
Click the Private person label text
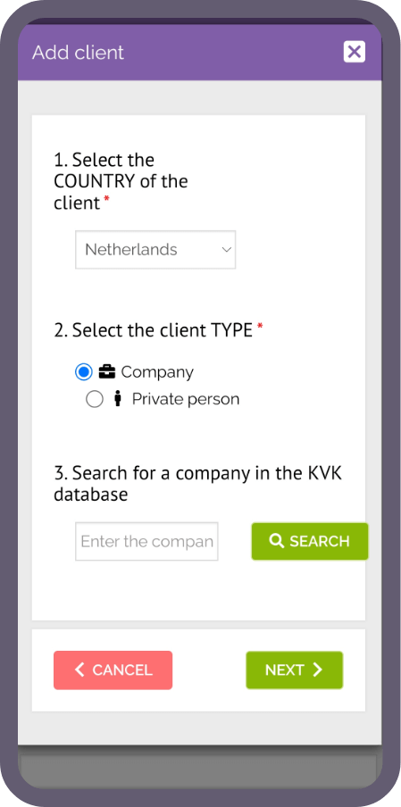pos(185,399)
